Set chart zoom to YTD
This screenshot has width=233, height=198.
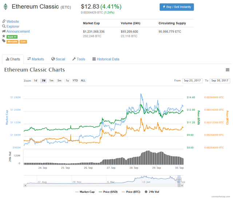point(75,81)
